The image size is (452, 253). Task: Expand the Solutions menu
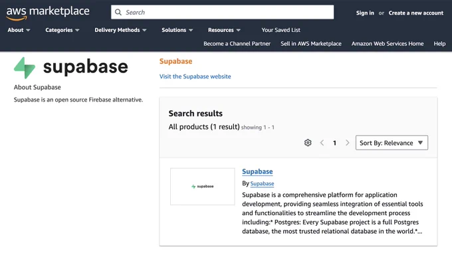[x=177, y=30]
